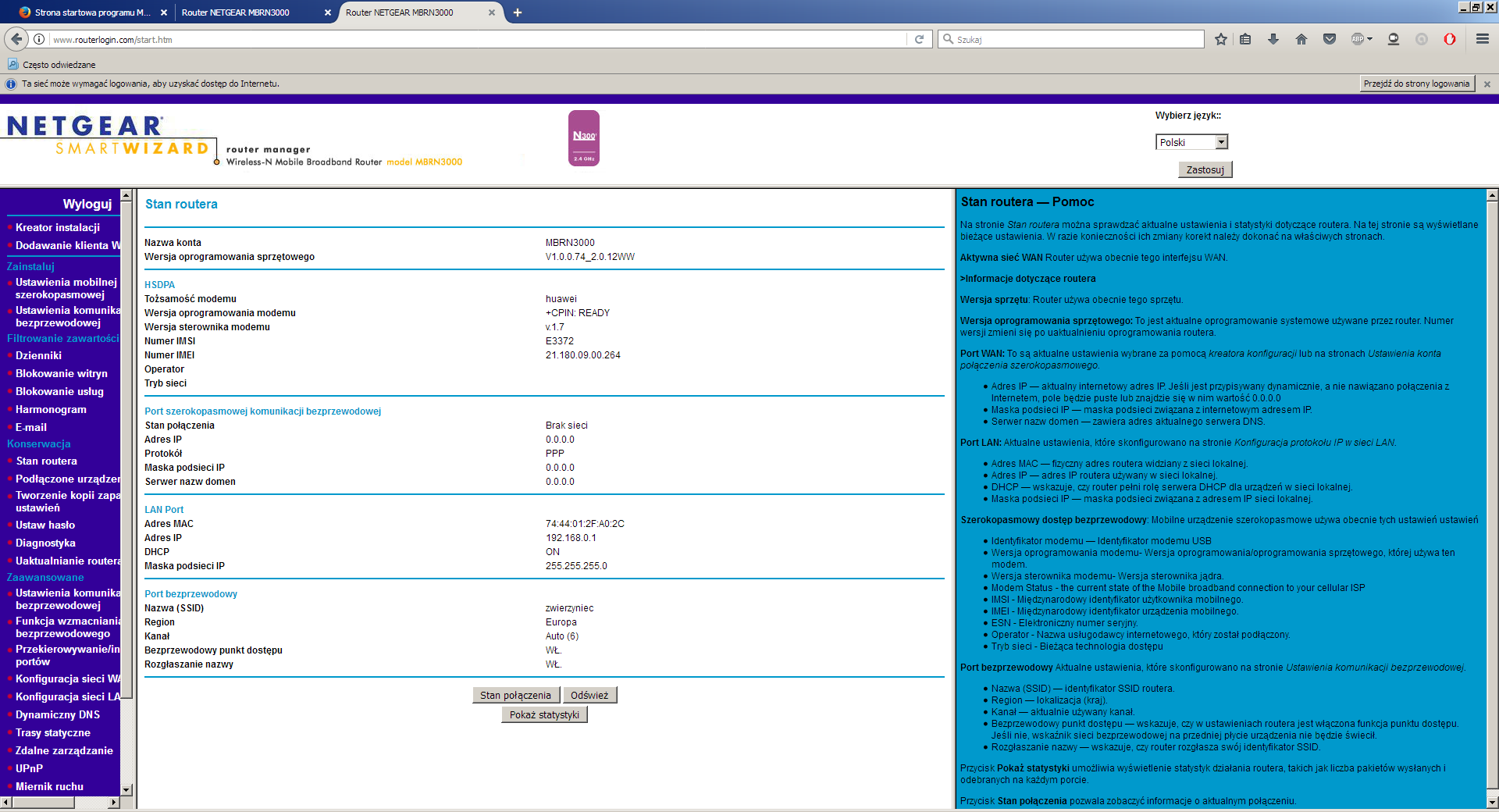Open Dodawanie klienta sidebar link
This screenshot has width=1499, height=812.
point(68,245)
